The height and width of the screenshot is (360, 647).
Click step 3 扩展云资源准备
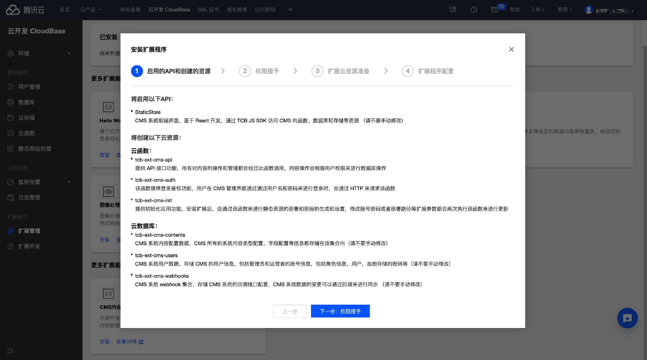point(340,71)
